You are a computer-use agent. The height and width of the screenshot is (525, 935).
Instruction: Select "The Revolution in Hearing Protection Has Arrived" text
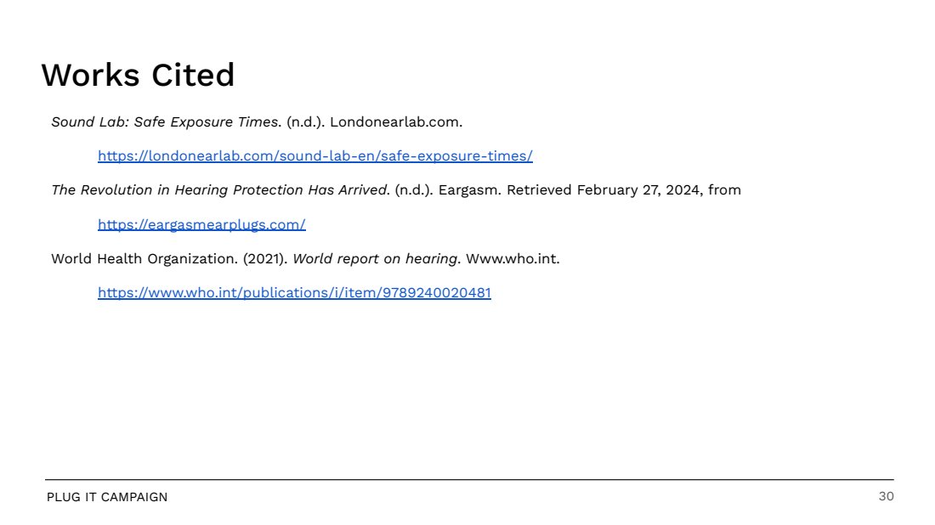(219, 190)
